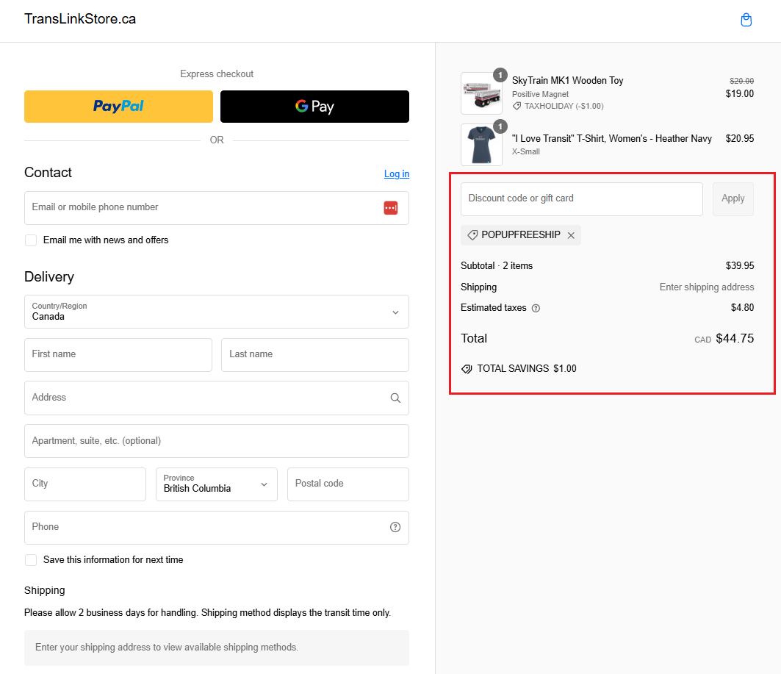Pay with PayPal express checkout
Viewport: 781px width, 674px height.
(x=118, y=107)
